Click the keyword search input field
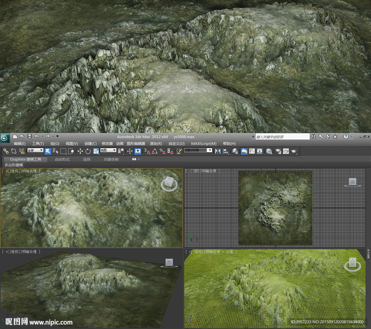 283,137
